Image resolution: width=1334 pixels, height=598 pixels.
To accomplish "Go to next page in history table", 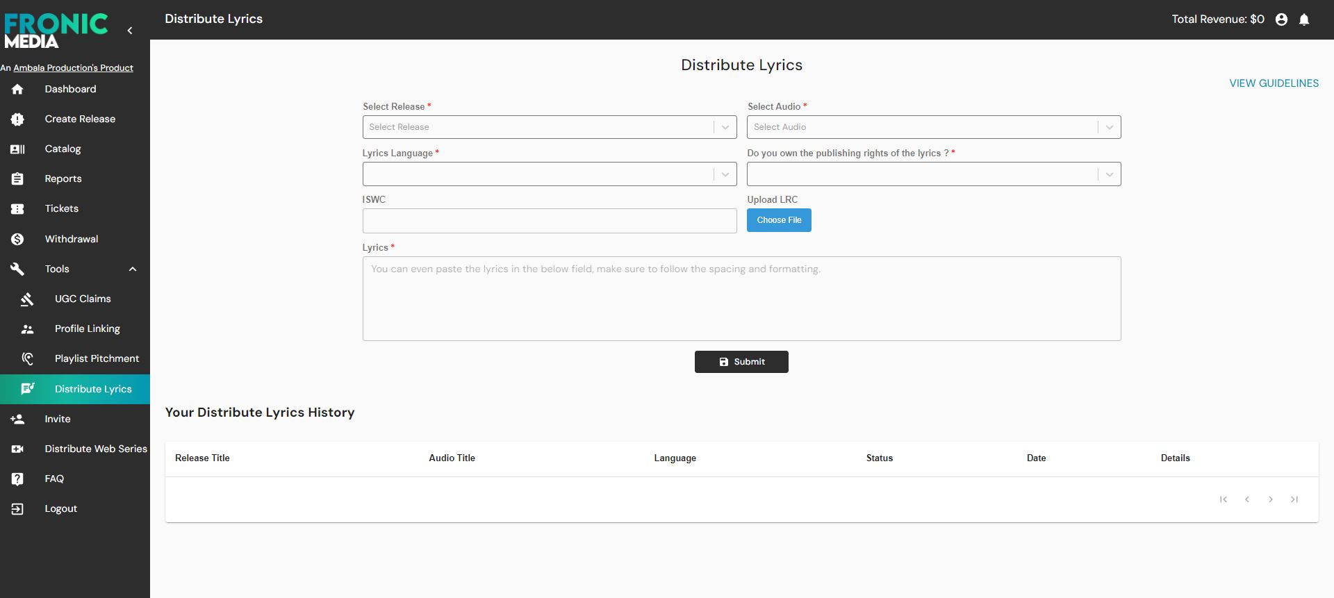I will point(1270,499).
